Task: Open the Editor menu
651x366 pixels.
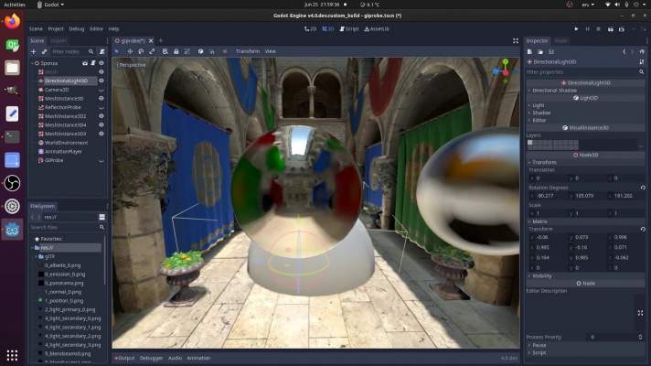Action: pyautogui.click(x=96, y=29)
